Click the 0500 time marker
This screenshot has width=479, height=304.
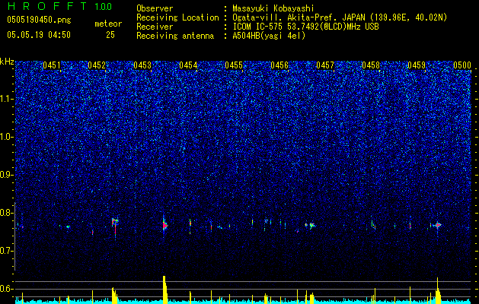pyautogui.click(x=462, y=65)
